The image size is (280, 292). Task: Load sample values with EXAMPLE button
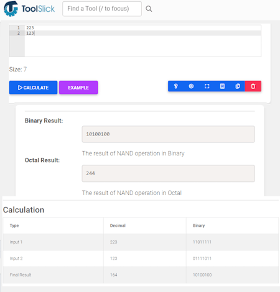pyautogui.click(x=78, y=88)
